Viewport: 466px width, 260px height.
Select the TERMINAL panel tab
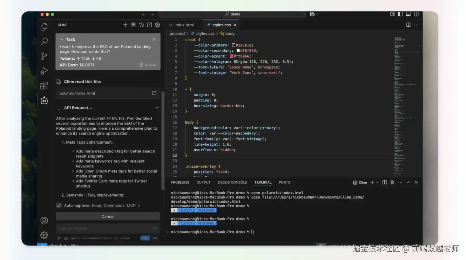pyautogui.click(x=263, y=182)
